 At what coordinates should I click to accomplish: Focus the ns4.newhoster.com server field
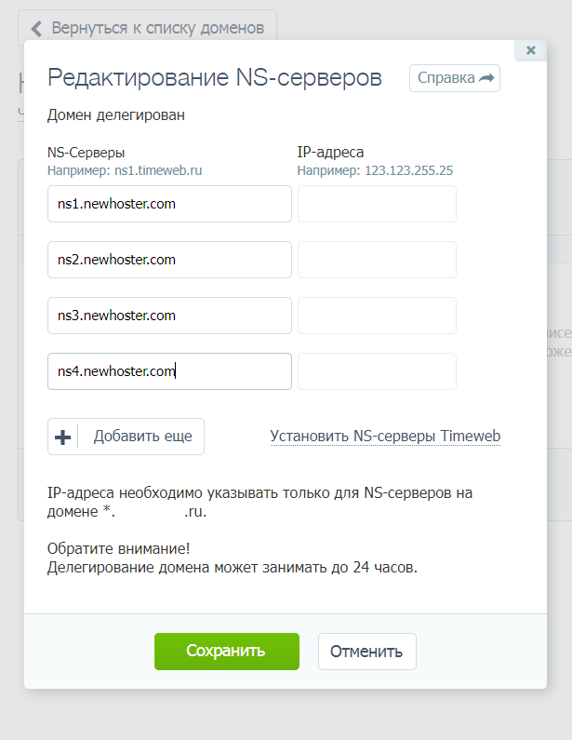tap(170, 371)
